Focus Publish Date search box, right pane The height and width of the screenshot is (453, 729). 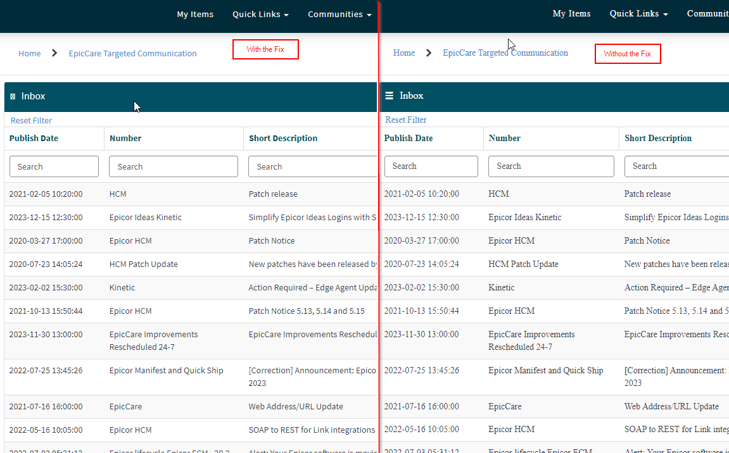(x=431, y=166)
